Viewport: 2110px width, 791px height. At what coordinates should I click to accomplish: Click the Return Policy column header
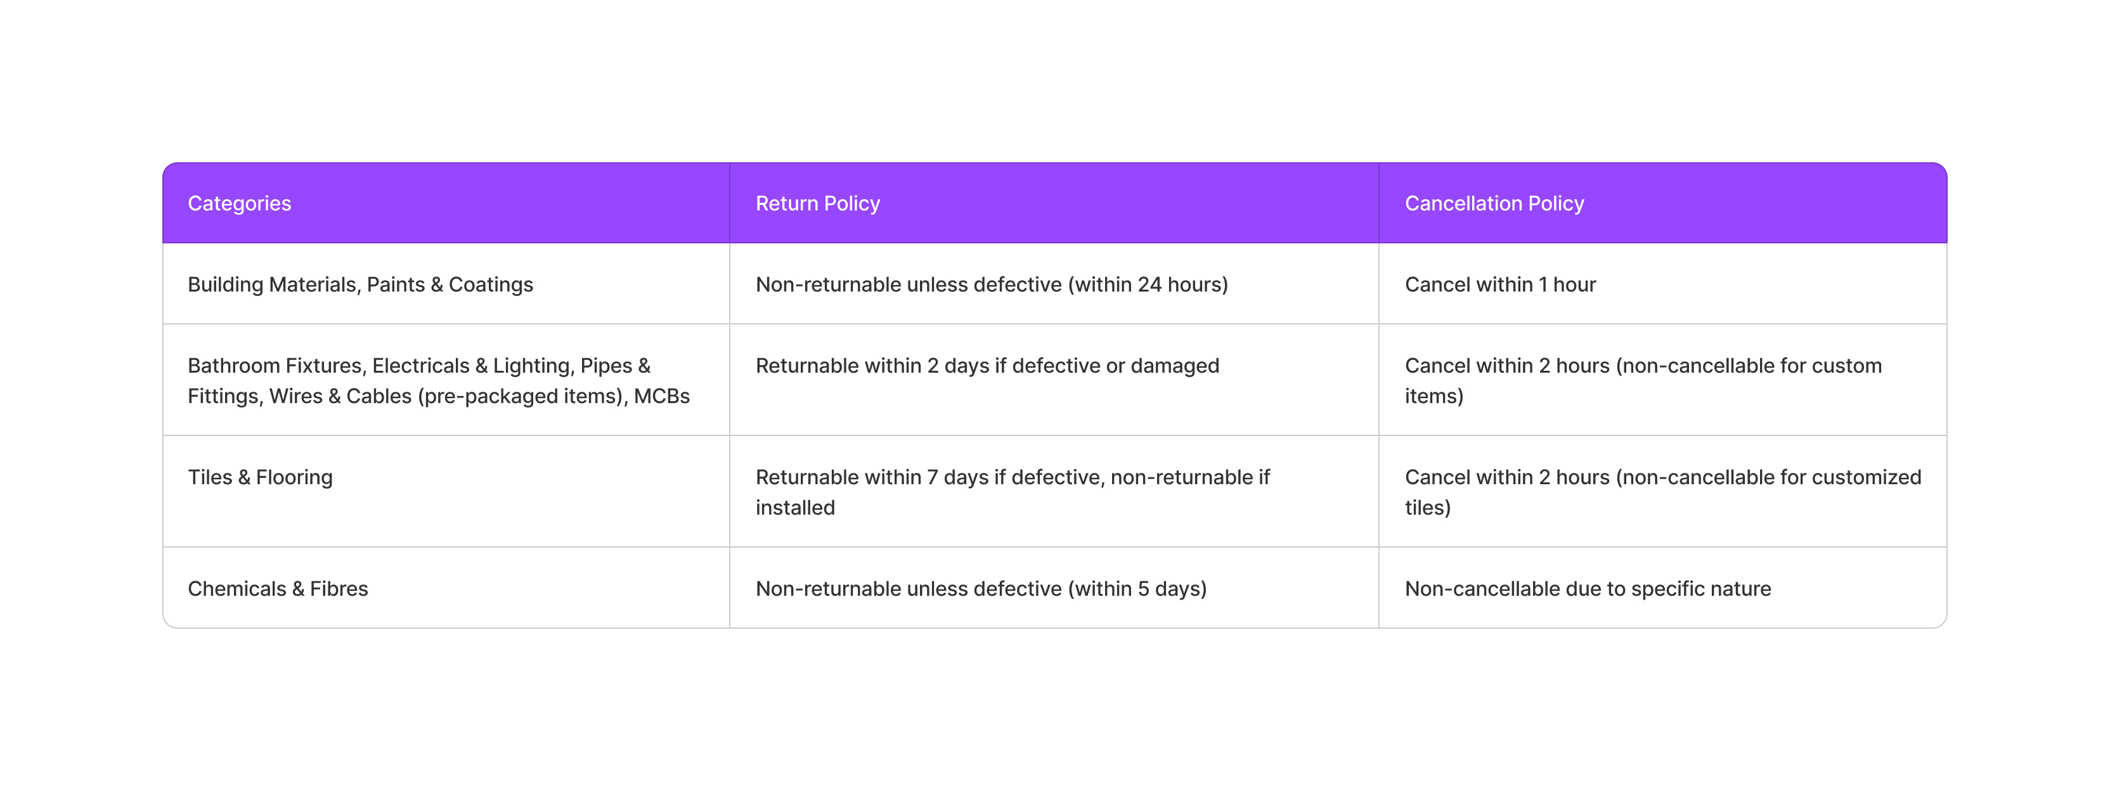pyautogui.click(x=817, y=203)
